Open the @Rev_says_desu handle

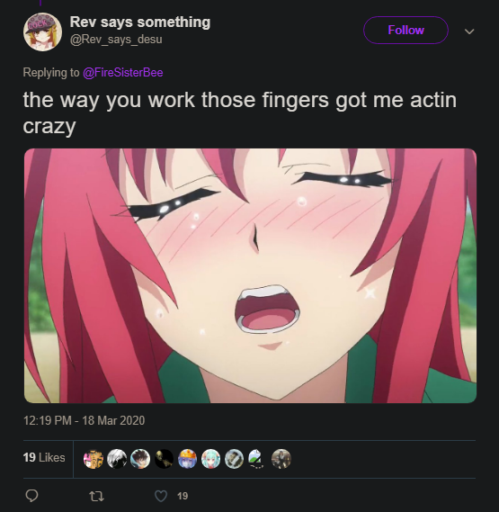click(116, 40)
